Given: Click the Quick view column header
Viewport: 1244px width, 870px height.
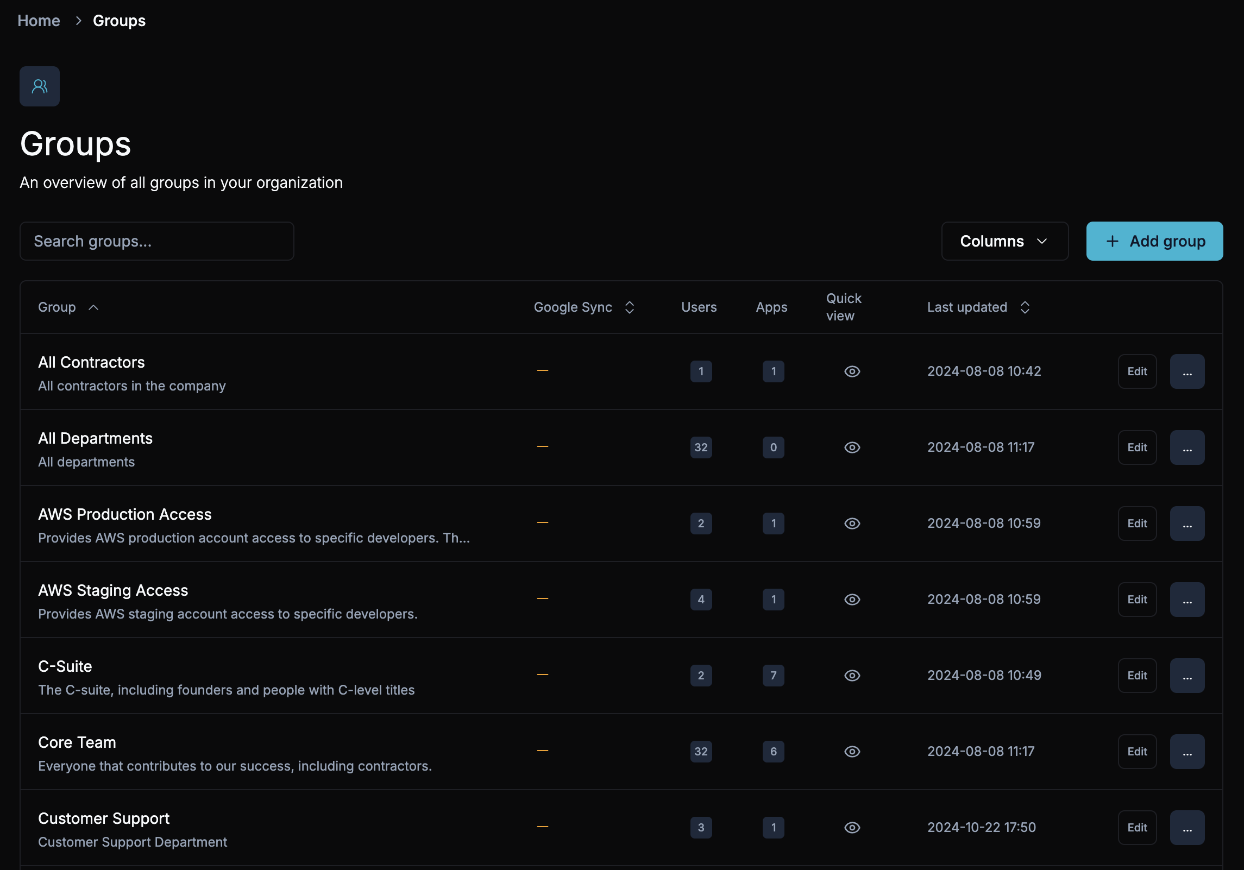Looking at the screenshot, I should (844, 307).
